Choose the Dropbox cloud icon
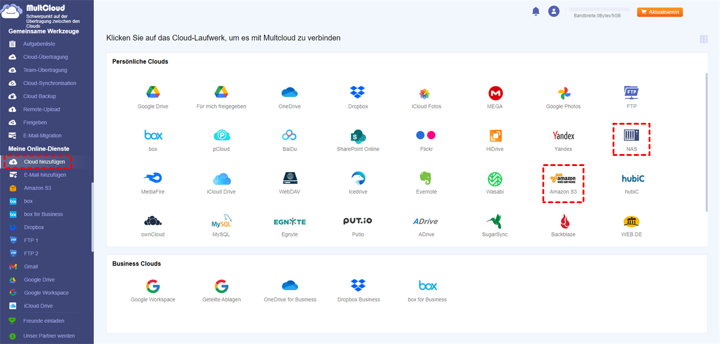The height and width of the screenshot is (344, 720). [x=358, y=92]
